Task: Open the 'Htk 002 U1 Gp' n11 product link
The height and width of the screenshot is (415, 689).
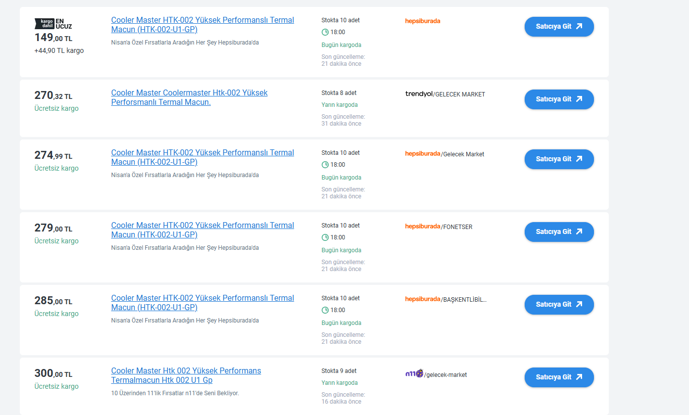Action: click(x=186, y=375)
